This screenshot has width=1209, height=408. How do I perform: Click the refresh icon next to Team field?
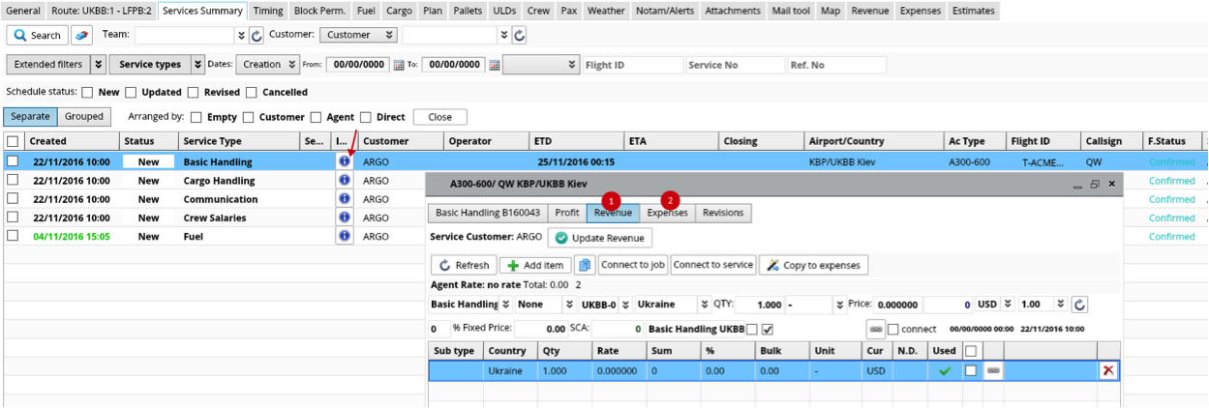tap(257, 35)
